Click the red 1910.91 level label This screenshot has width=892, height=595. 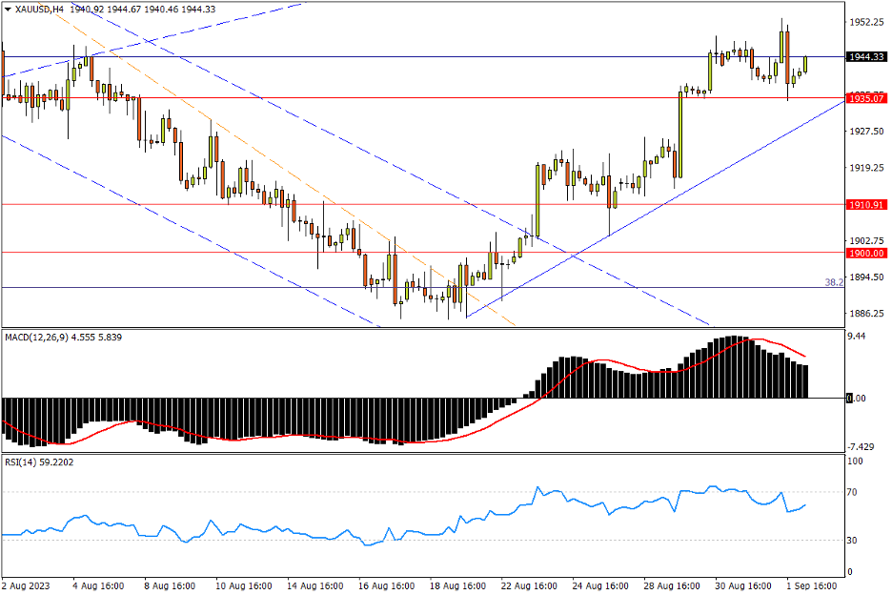[866, 205]
